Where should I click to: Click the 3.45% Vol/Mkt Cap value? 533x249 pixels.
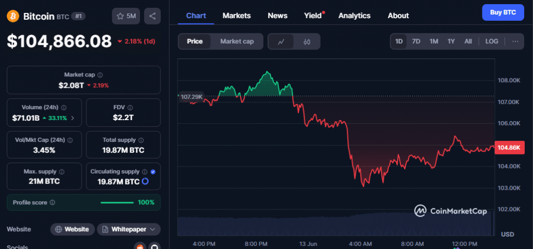[x=44, y=150]
